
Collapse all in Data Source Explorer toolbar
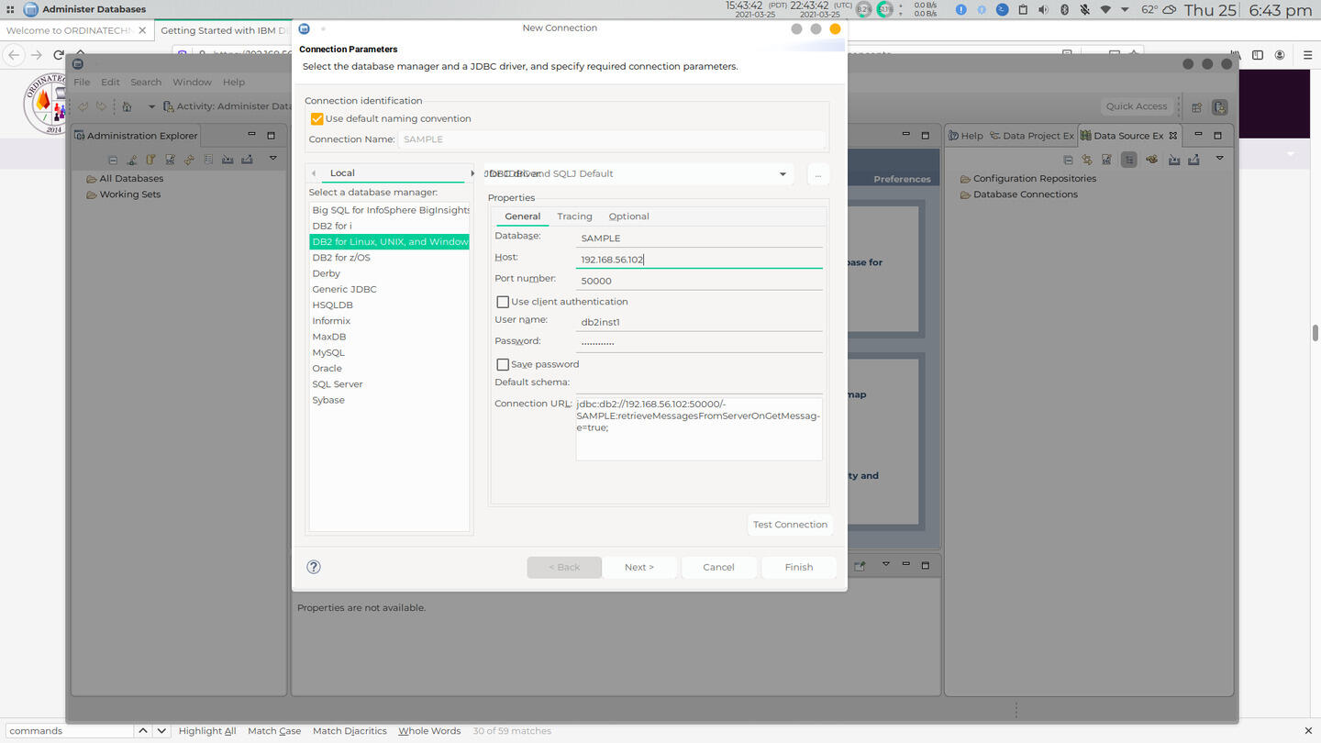1068,160
